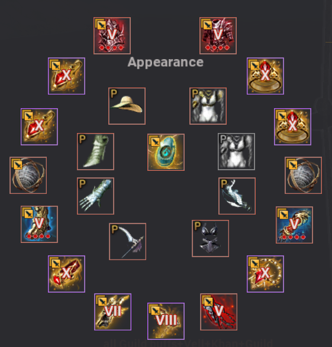Screen dimensions: 332x347
Task: Select the grayed-out white outfit slot
Action: [236, 151]
